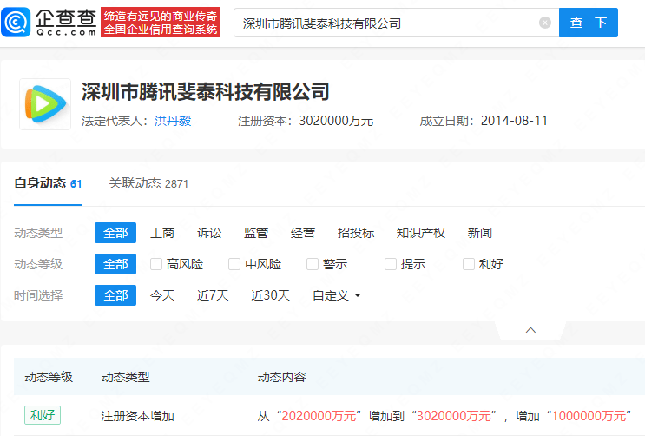Filter dynamics by 工商 type
This screenshot has width=645, height=436.
click(162, 233)
